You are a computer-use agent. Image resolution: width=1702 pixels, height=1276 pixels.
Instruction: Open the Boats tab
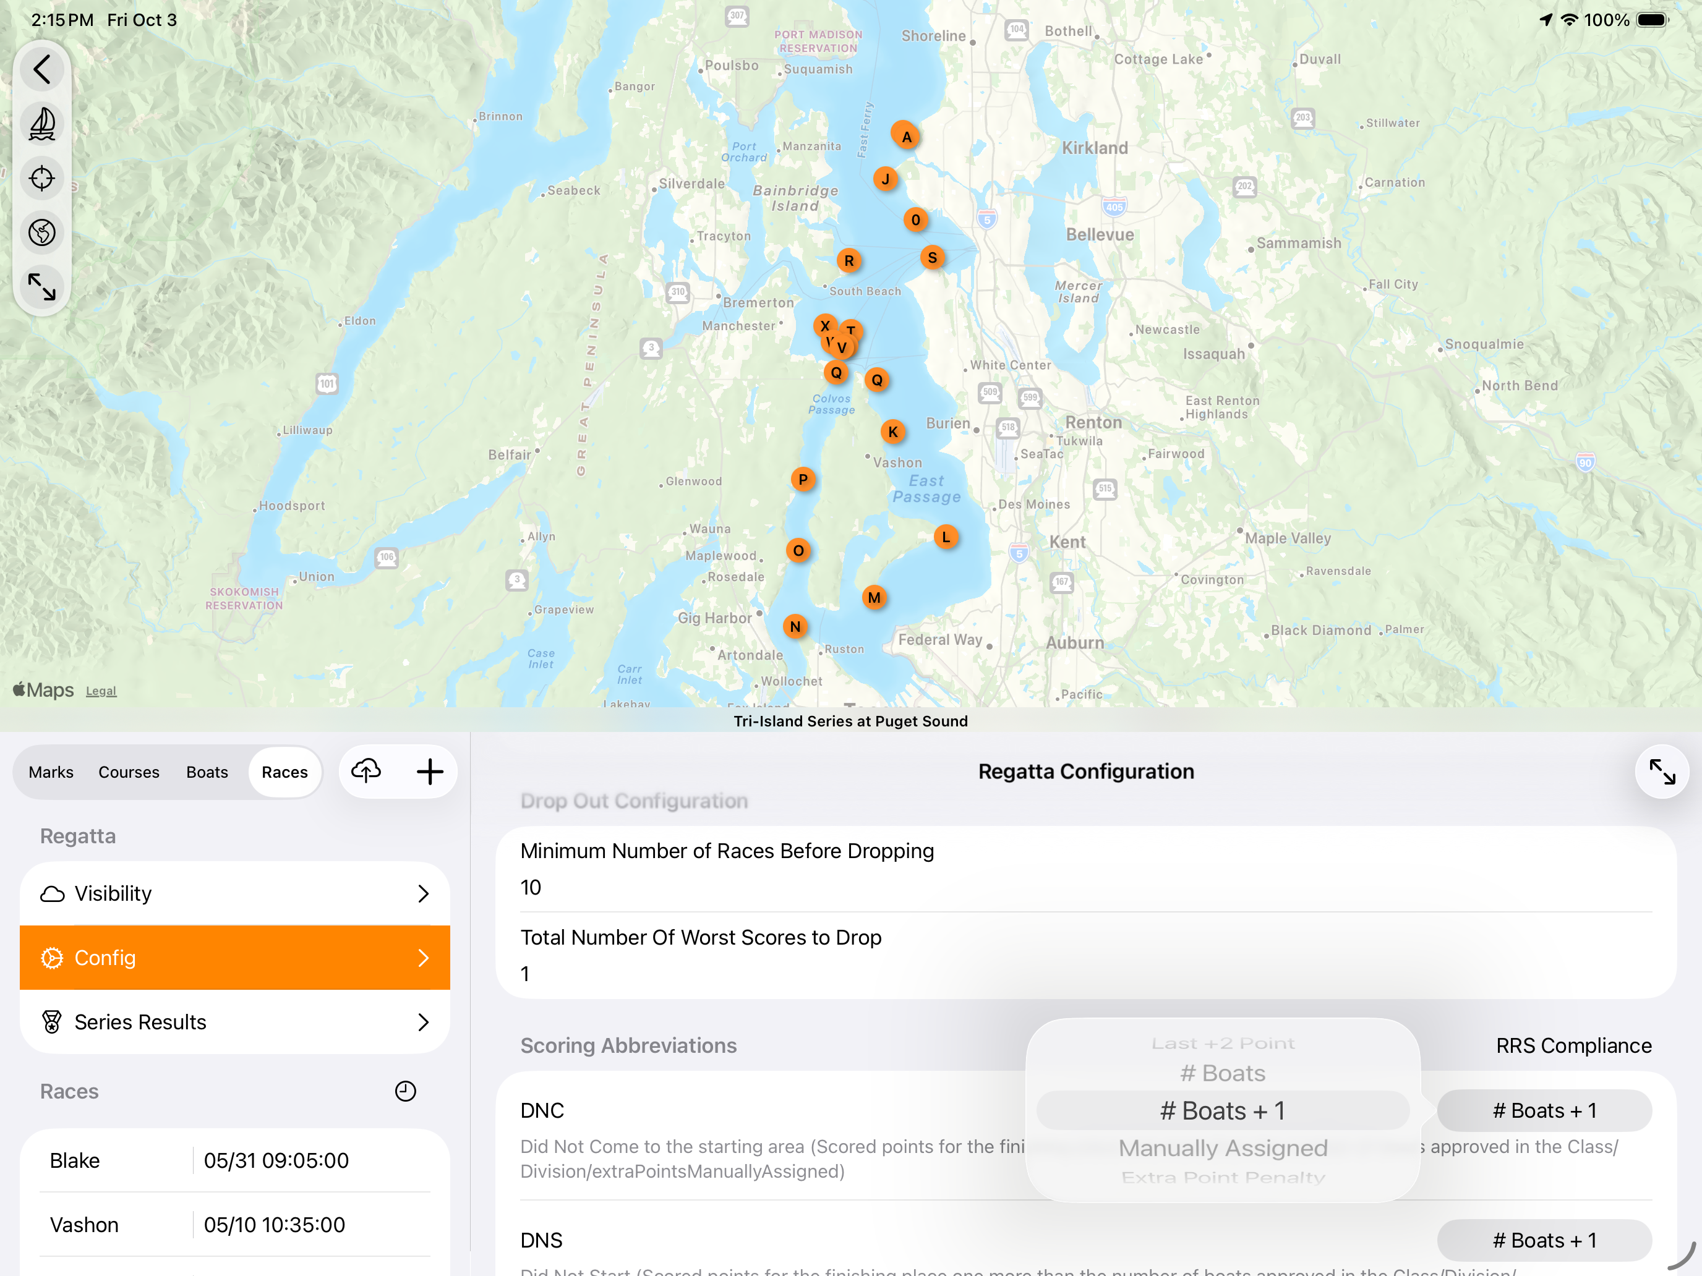(x=207, y=772)
